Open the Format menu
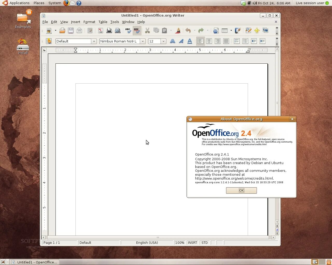This screenshot has height=265, width=332. click(x=89, y=22)
